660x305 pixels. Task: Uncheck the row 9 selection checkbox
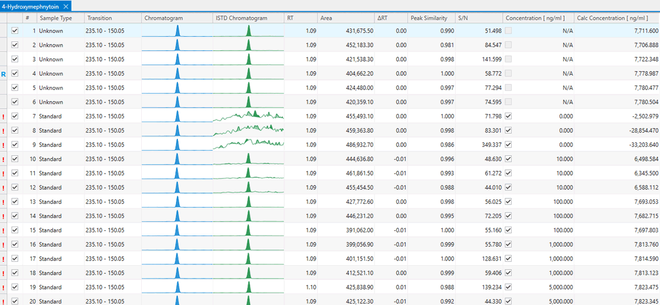pos(15,145)
